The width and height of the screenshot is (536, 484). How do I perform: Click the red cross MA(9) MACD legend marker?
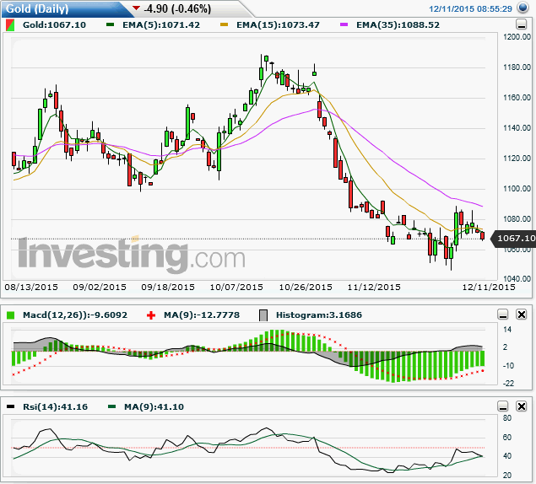[x=151, y=315]
